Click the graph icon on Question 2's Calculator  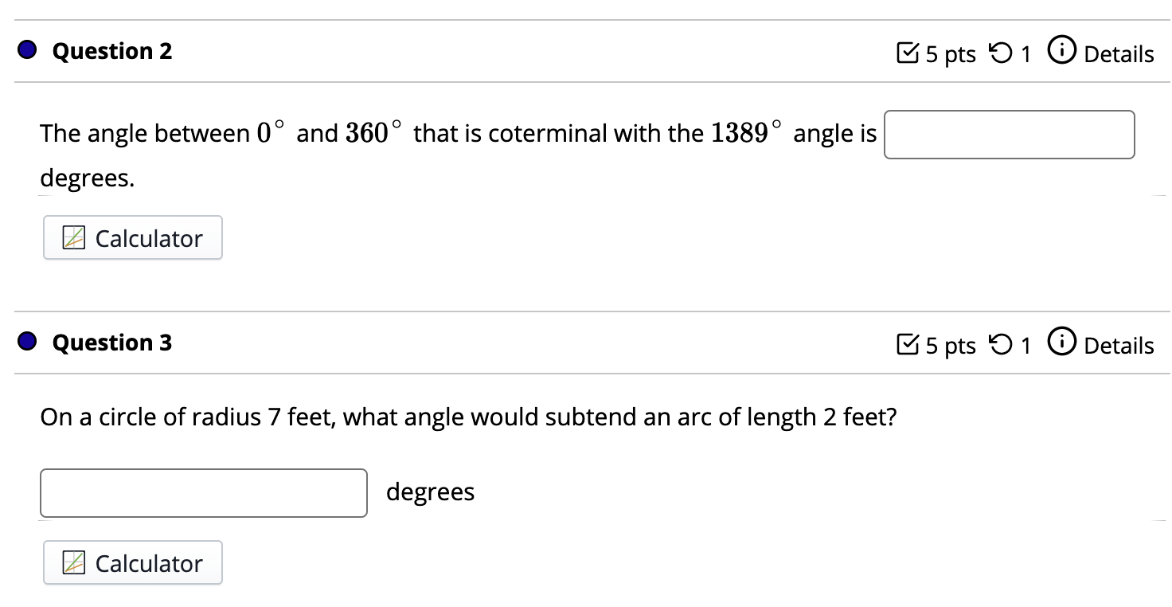click(74, 238)
